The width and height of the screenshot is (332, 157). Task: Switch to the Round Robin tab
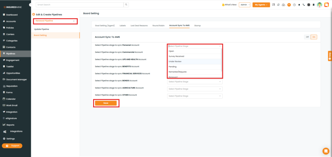point(158,25)
